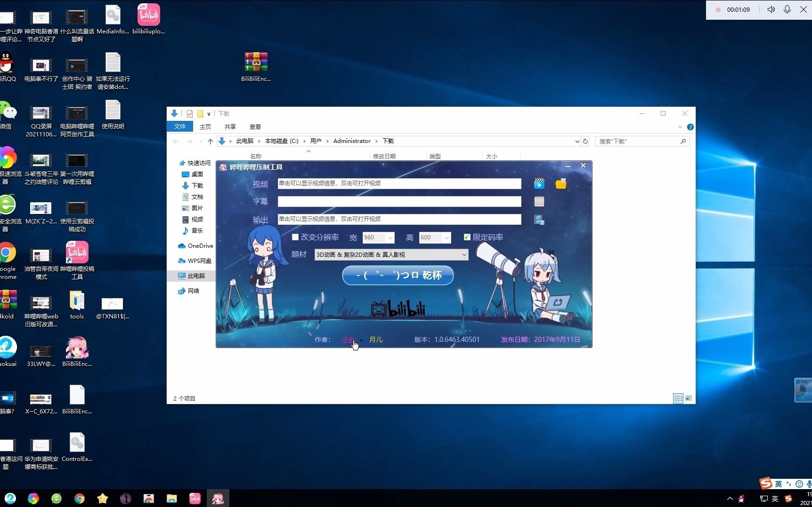
Task: Select 快速访问 in the navigation pane
Action: coord(195,163)
